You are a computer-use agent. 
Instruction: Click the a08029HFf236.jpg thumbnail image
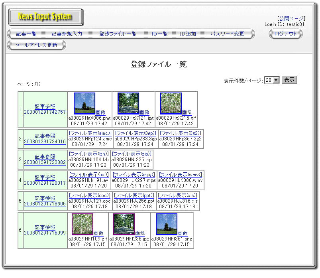(124, 224)
